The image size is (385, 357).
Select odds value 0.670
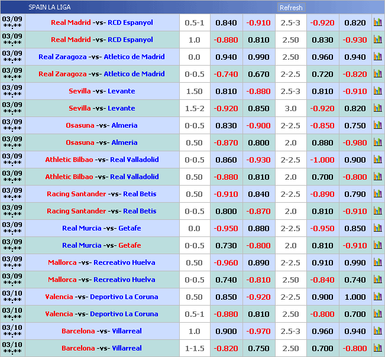(258, 74)
